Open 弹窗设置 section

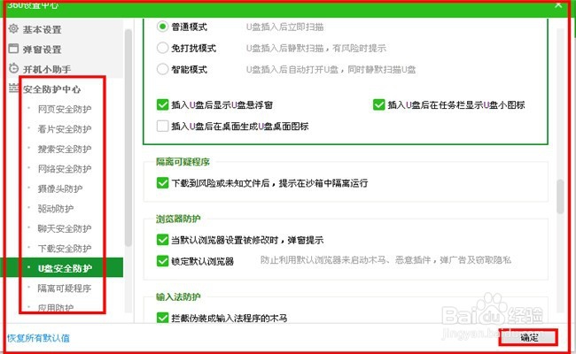[x=42, y=50]
